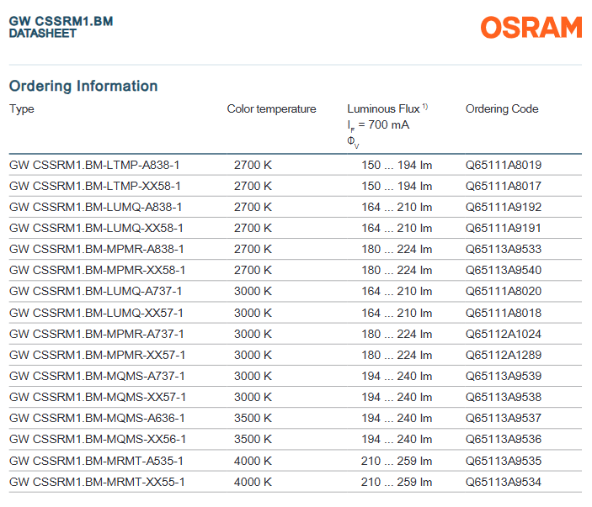Select type GW CSSRM1.BM-LUMQ-A737-1
592x507 pixels.
pyautogui.click(x=95, y=292)
